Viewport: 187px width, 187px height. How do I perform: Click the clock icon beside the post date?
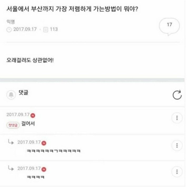tap(9, 29)
